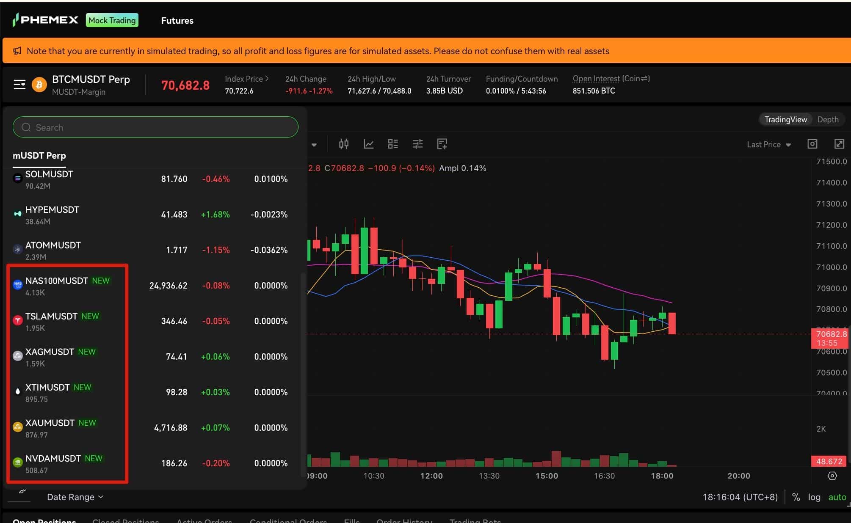Click the add-note chart icon
The image size is (851, 523).
(442, 144)
